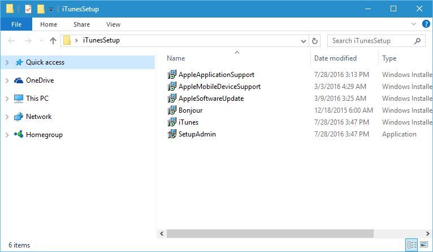Select the iTunes file name
The width and height of the screenshot is (433, 252).
tap(188, 122)
